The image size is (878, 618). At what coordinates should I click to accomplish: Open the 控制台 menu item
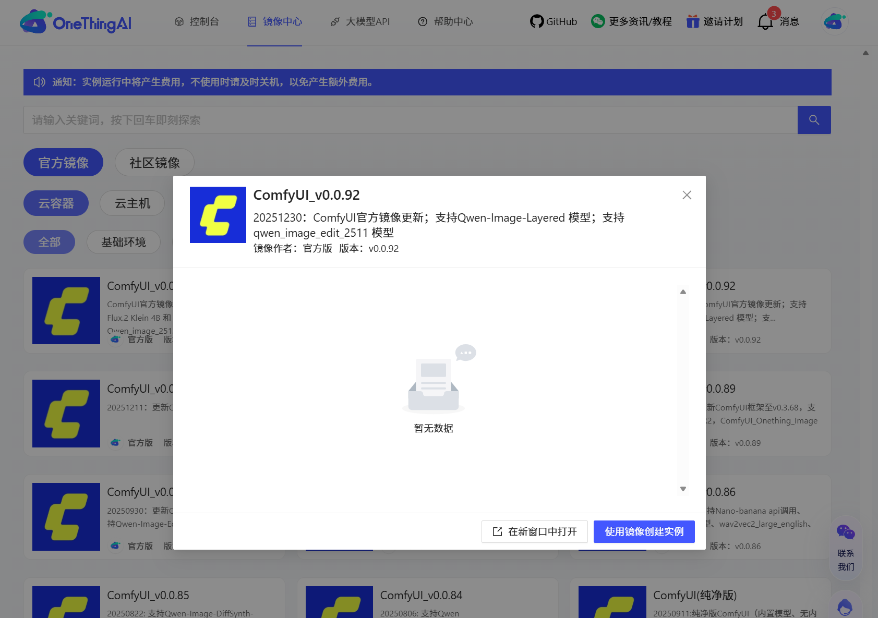click(x=197, y=21)
